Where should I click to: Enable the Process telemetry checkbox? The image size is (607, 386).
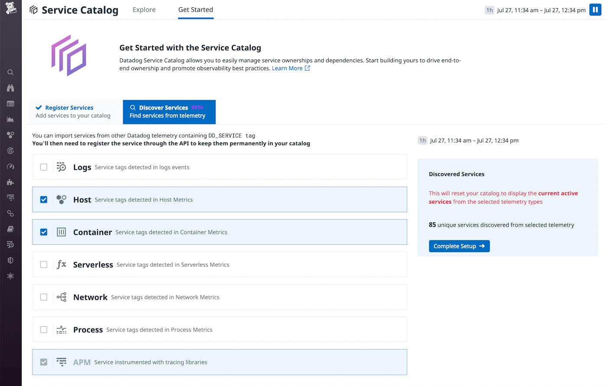click(44, 330)
